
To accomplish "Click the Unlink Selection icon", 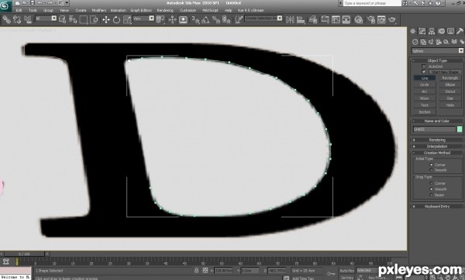I will pos(17,19).
